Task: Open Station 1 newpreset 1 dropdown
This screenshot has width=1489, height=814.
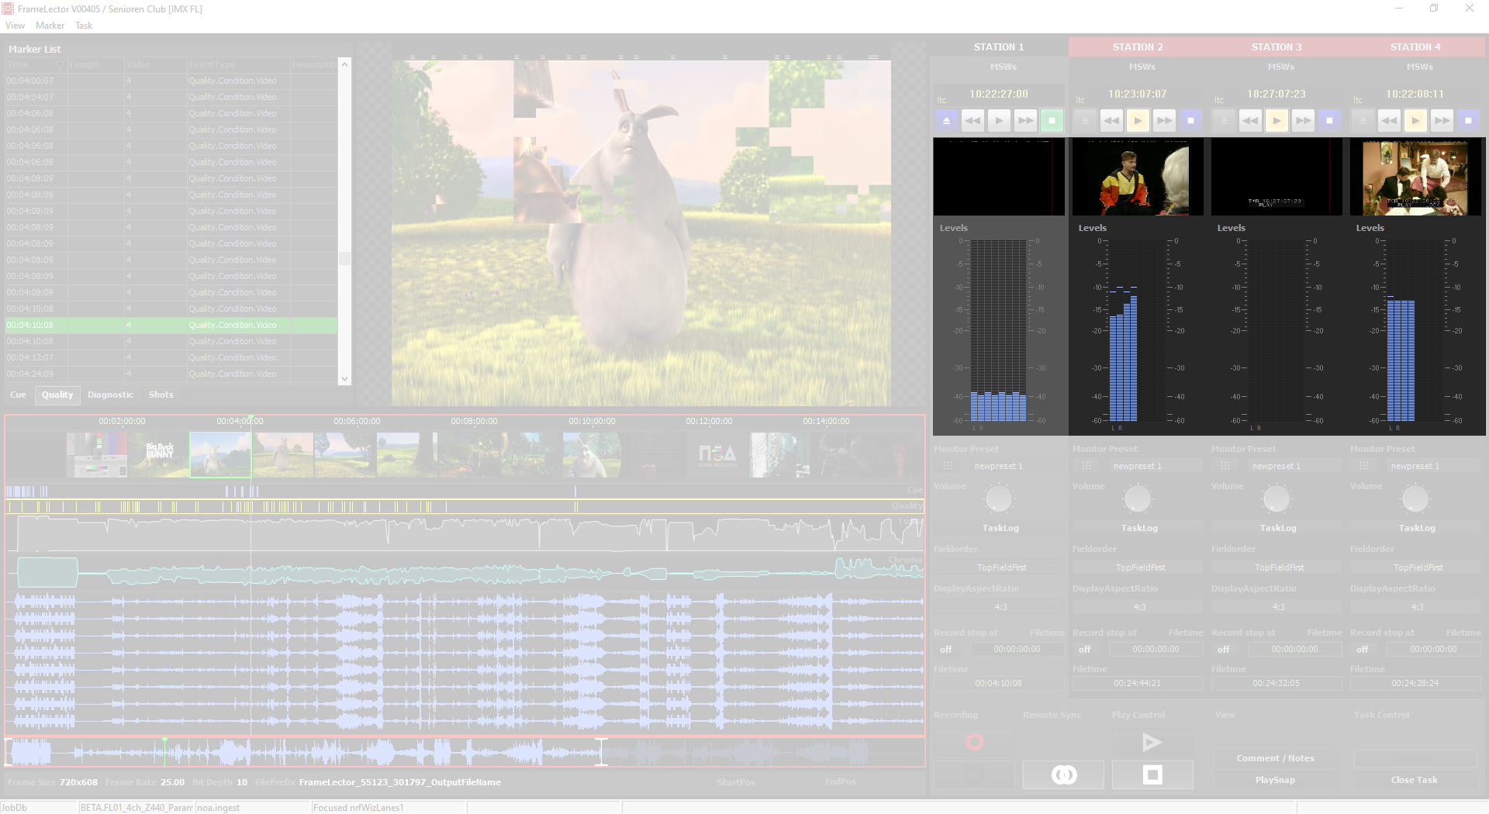Action: click(x=1016, y=466)
